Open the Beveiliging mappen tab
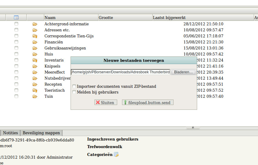The image size is (258, 165). (42, 133)
